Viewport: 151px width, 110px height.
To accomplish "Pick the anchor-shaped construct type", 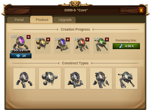I will pos(75,78).
